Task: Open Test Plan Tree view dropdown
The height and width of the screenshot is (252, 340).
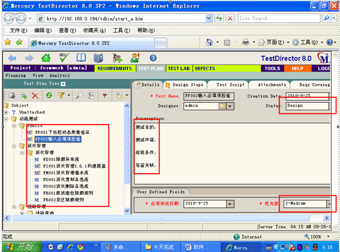Action: click(63, 84)
